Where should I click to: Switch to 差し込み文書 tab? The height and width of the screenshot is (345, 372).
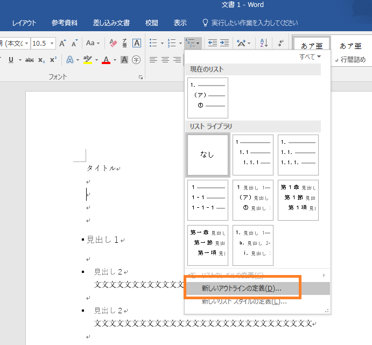[x=111, y=23]
